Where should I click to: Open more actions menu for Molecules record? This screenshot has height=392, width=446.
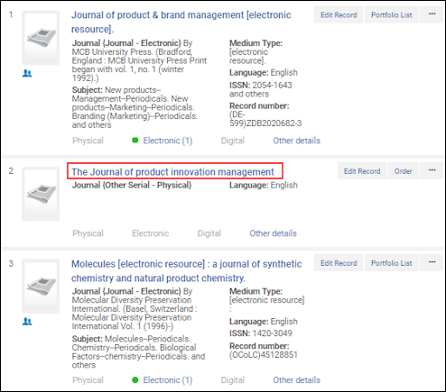pyautogui.click(x=432, y=262)
